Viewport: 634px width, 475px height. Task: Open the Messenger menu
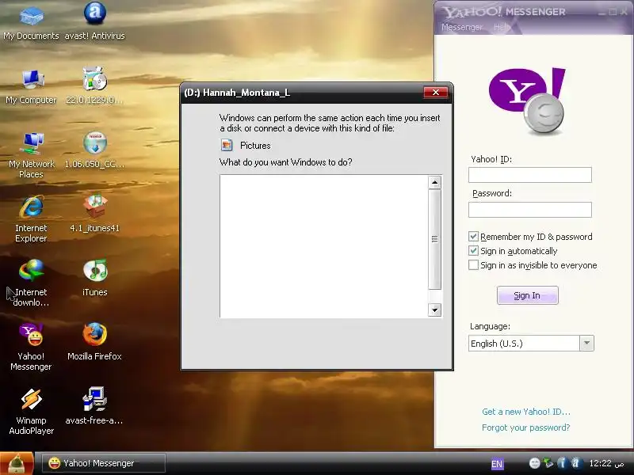tap(462, 27)
